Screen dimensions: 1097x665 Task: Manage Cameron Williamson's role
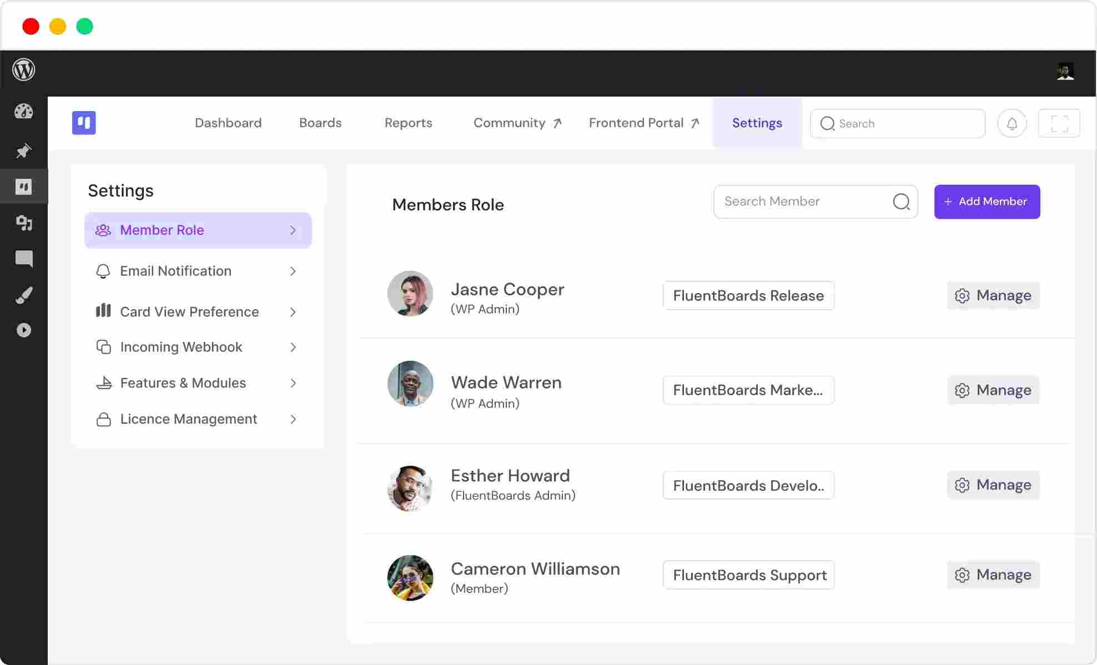(x=993, y=575)
